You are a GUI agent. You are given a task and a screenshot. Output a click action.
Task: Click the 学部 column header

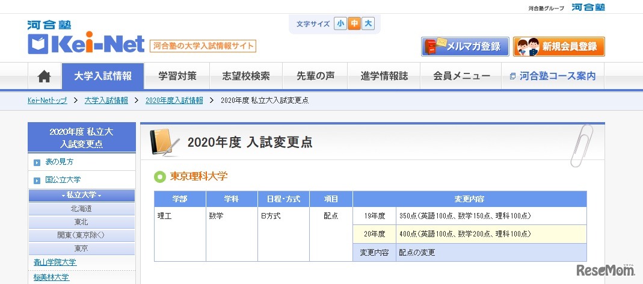(180, 199)
